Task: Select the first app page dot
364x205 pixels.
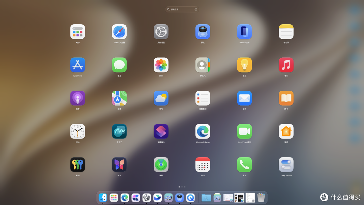Action: click(179, 187)
